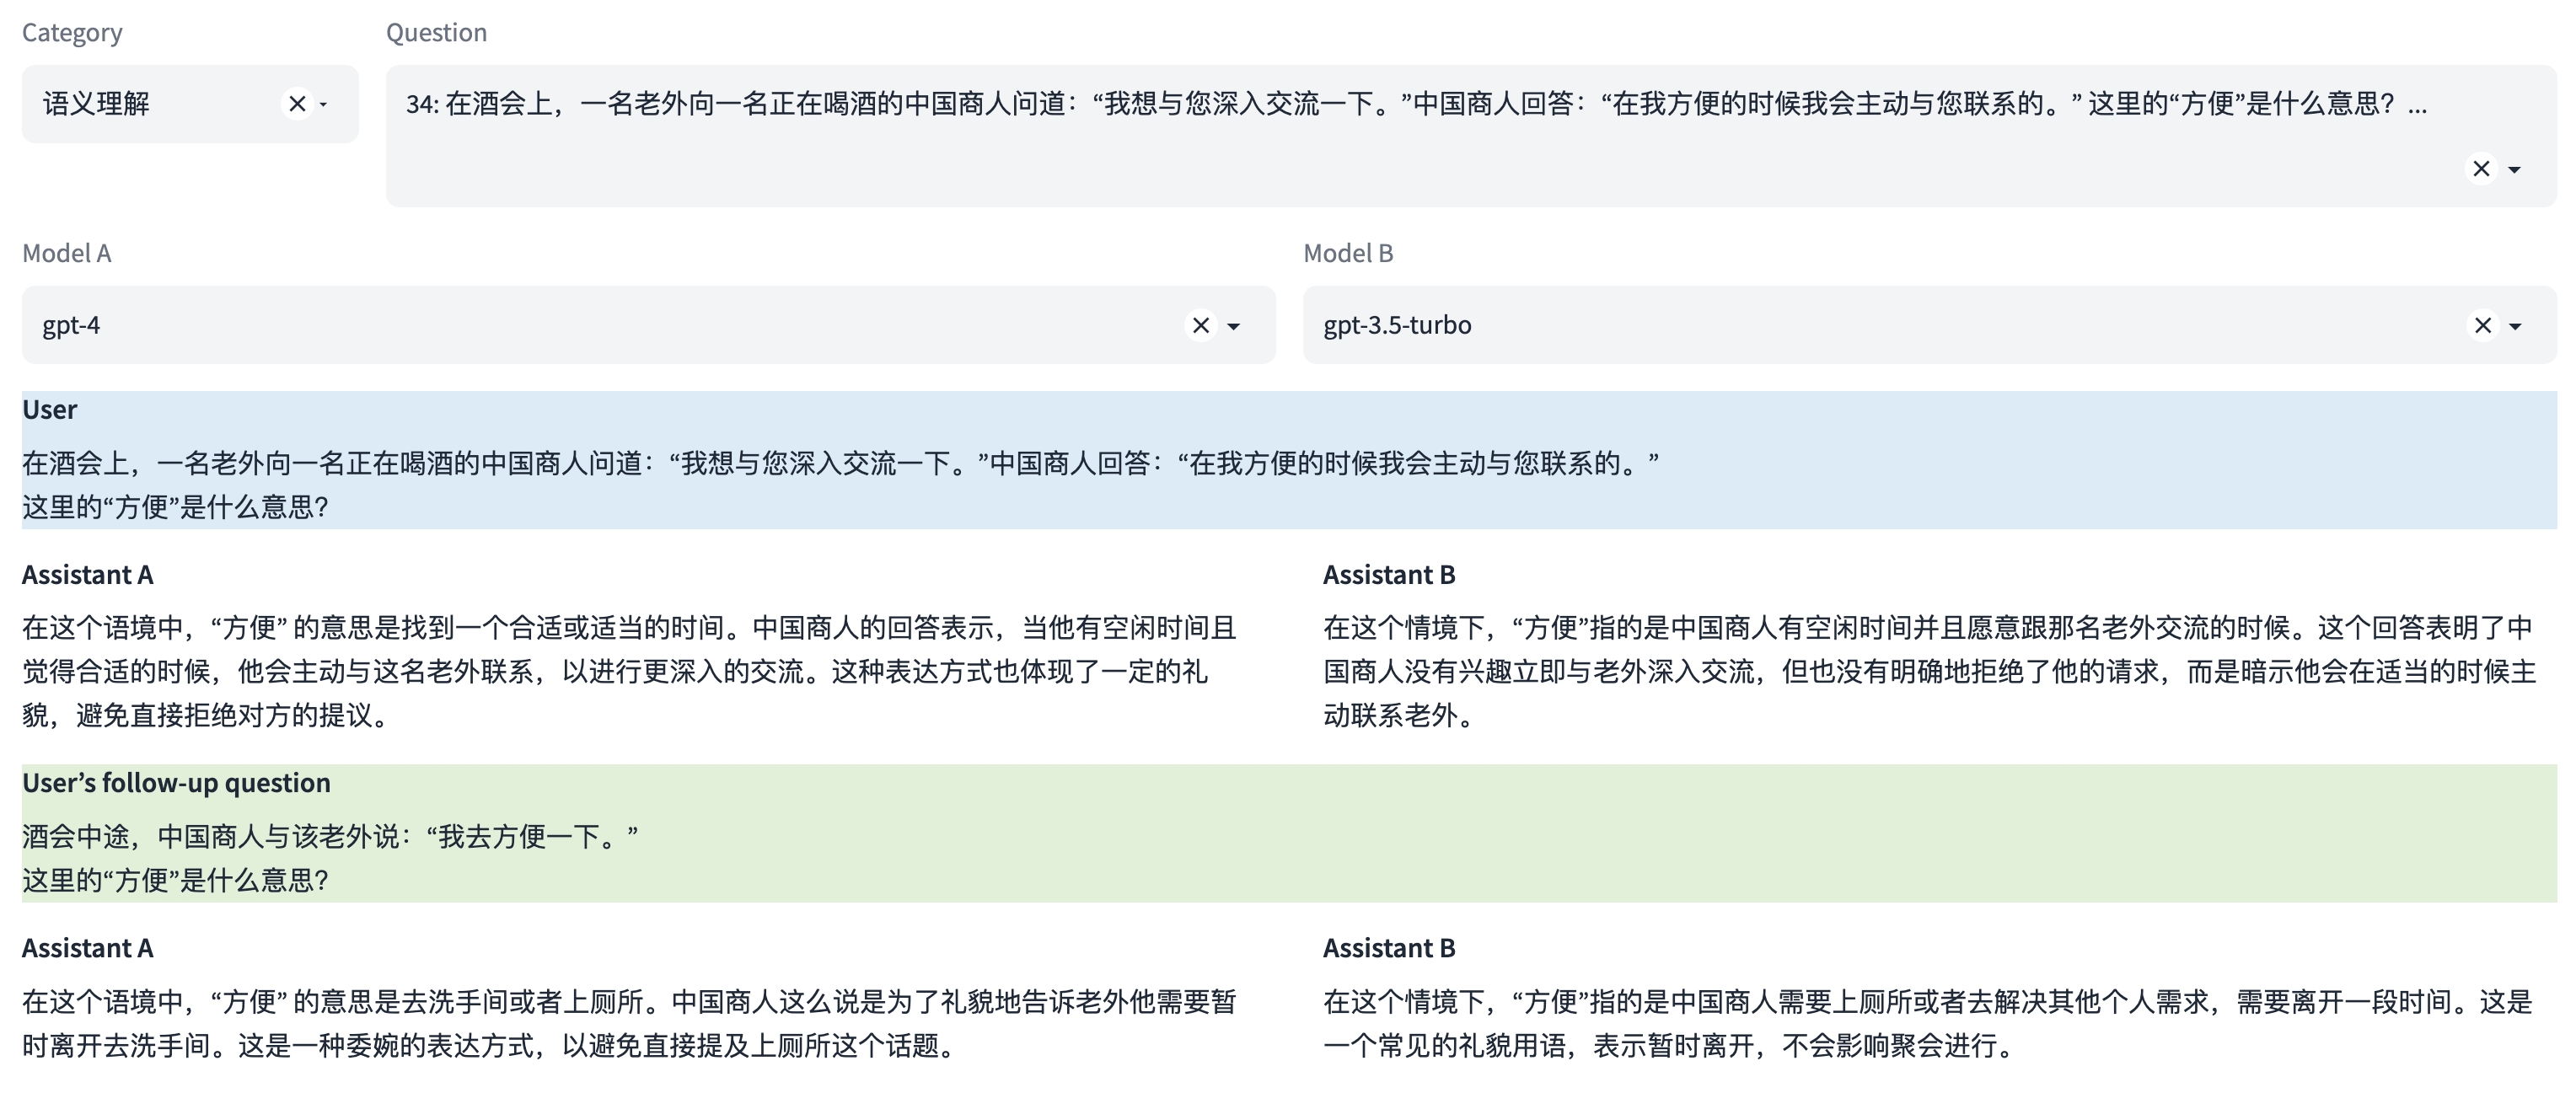Screen dimensions: 2576x1109
Task: Open the Model B dropdown arrow
Action: pyautogui.click(x=2516, y=326)
